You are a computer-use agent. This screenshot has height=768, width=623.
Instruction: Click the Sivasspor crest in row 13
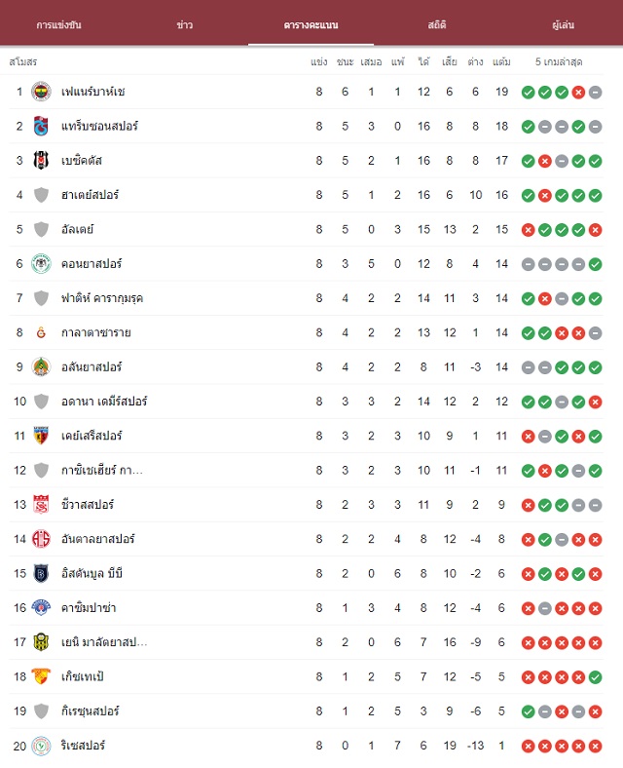point(41,505)
